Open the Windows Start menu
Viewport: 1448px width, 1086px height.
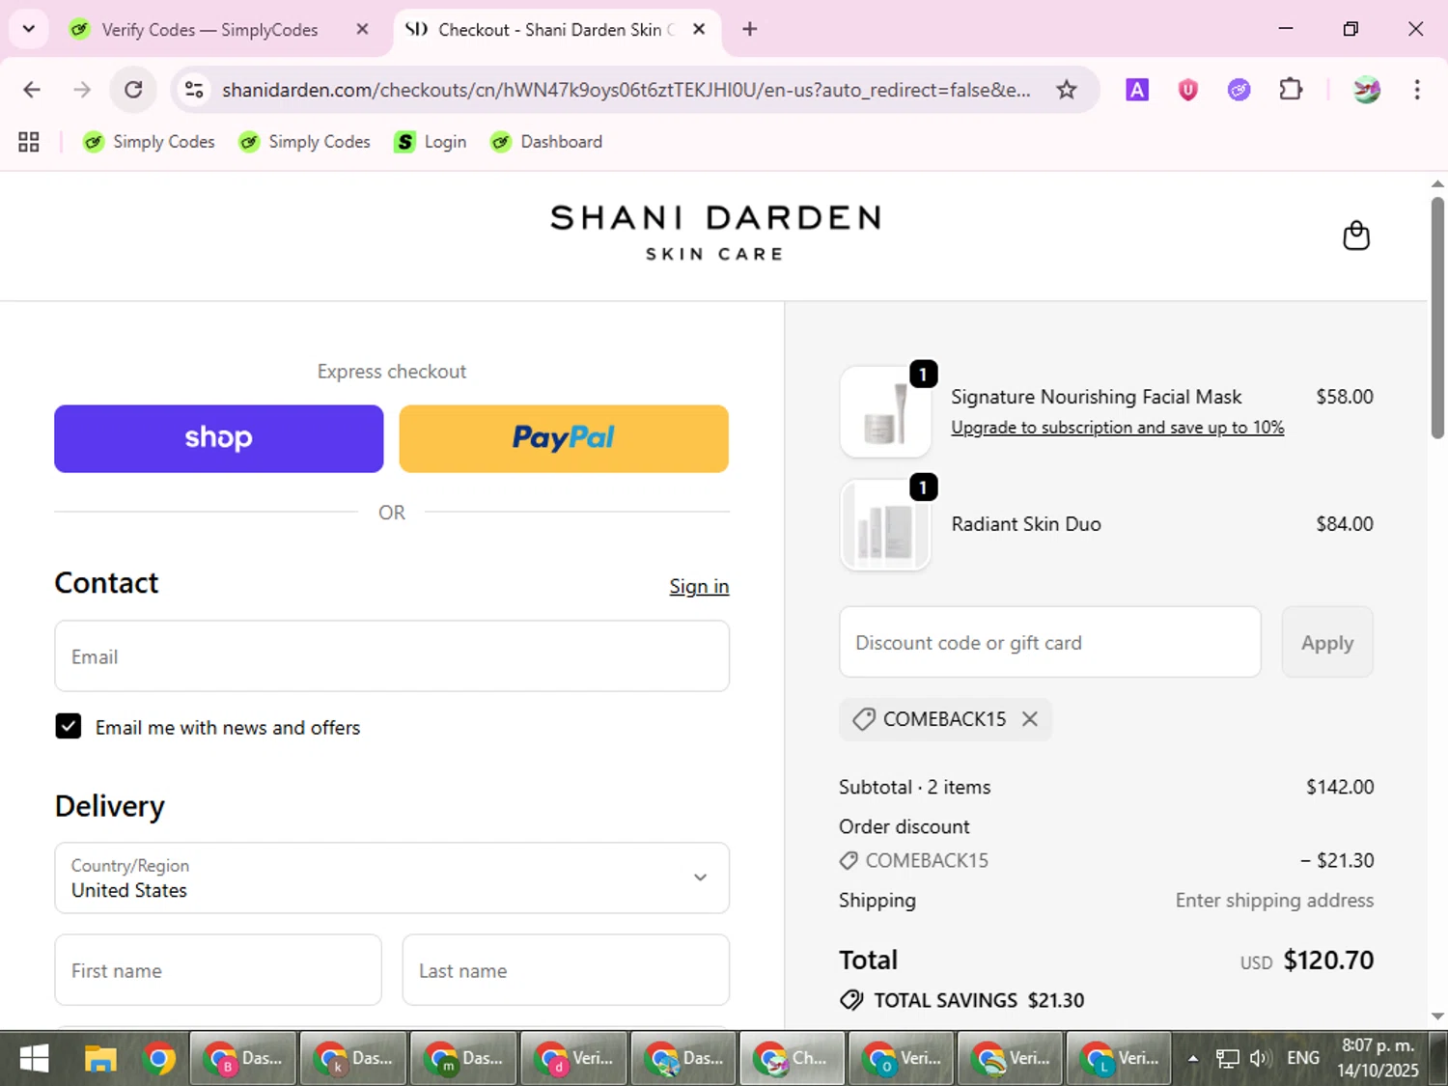pyautogui.click(x=34, y=1059)
